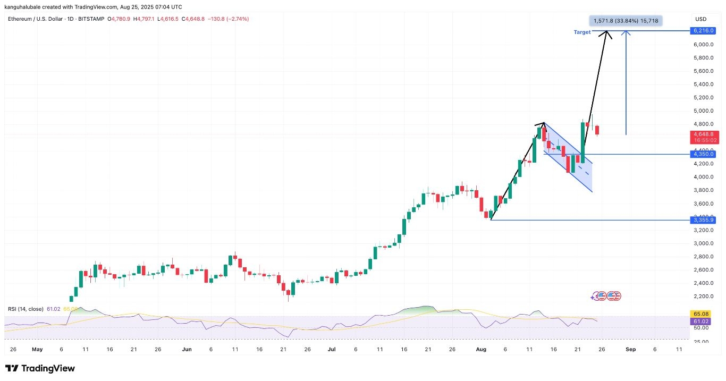
Task: Click the 3,355.9 price level label
Action: point(704,219)
